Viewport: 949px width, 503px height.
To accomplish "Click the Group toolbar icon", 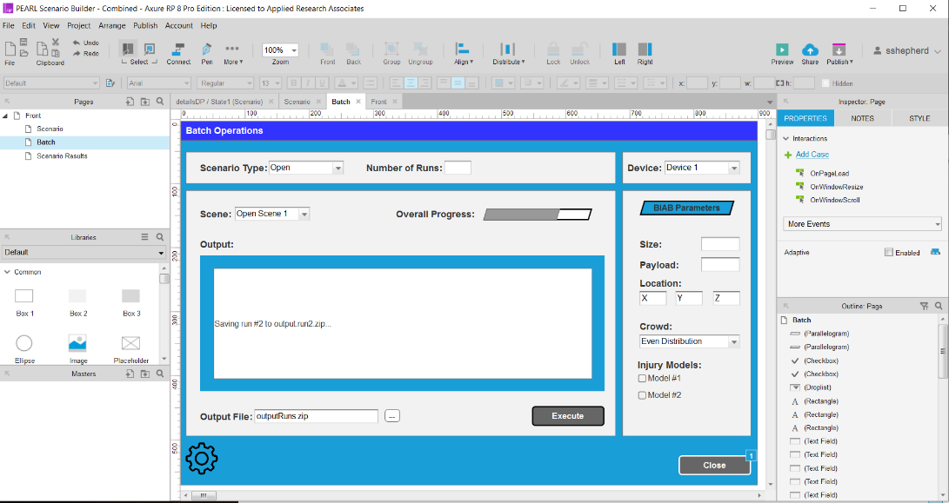I will [391, 52].
